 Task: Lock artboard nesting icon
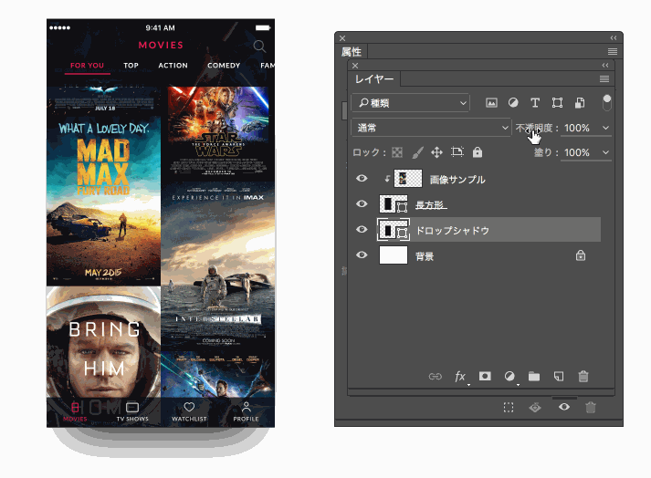[x=457, y=151]
